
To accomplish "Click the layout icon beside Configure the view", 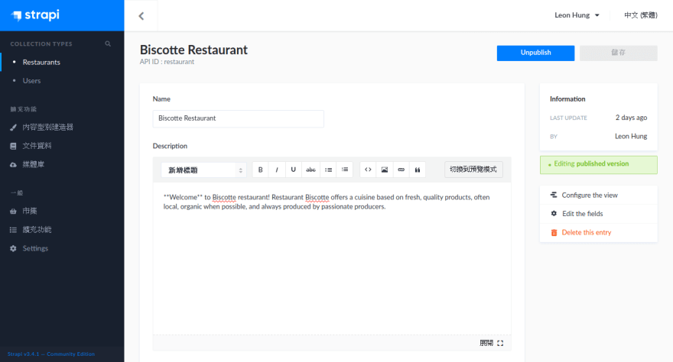I will point(554,195).
